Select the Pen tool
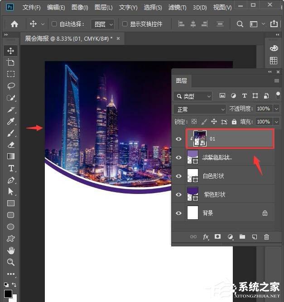The width and height of the screenshot is (284, 302). (11, 180)
